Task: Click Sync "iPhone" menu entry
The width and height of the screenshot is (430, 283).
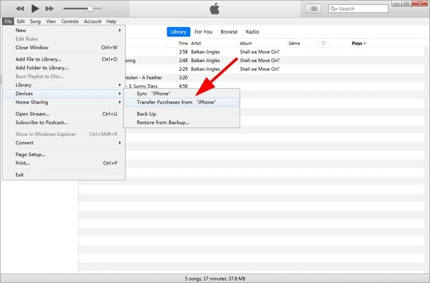Action: (153, 93)
